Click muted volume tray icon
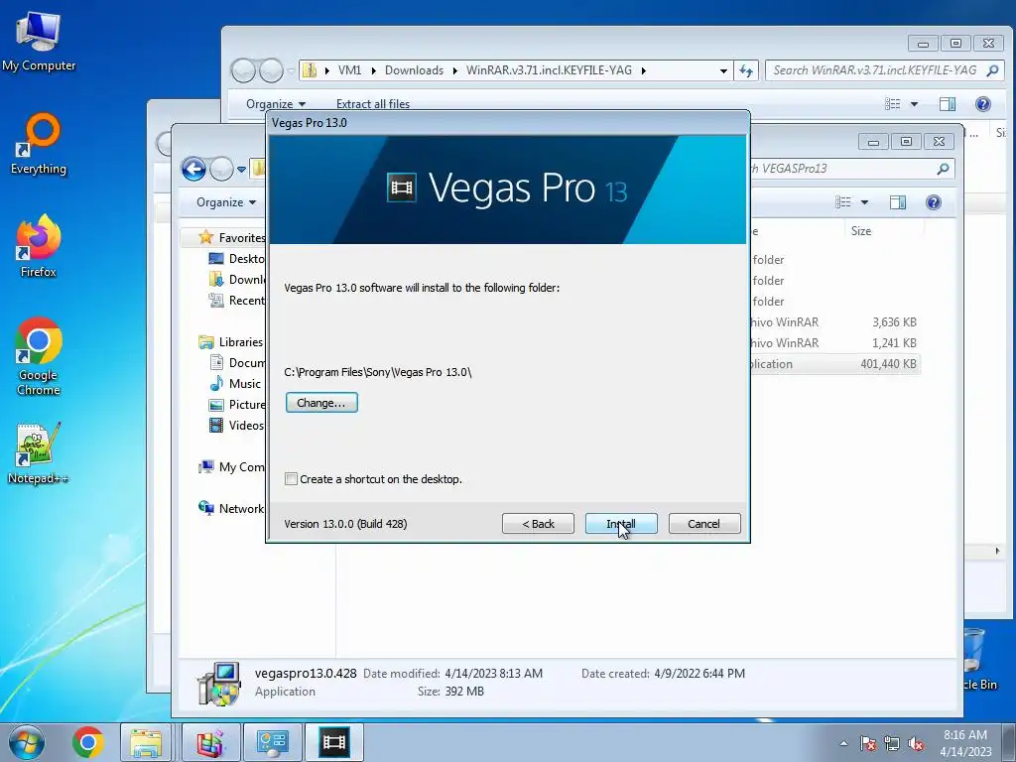Screen dimensions: 1016x762 tap(916, 743)
